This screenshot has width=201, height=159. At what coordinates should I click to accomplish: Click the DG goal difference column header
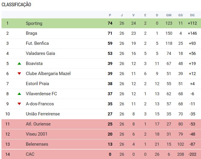[x=192, y=15]
